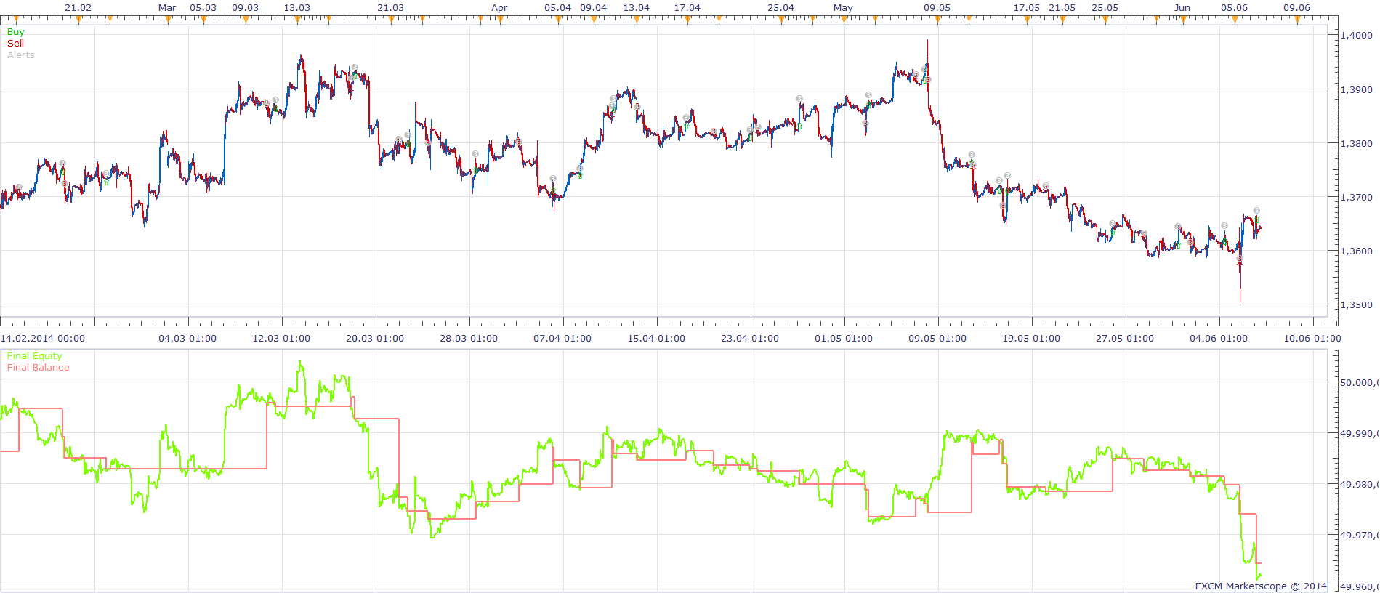
Task: Click the 27.05 01:00 time label
Action: 1125,339
